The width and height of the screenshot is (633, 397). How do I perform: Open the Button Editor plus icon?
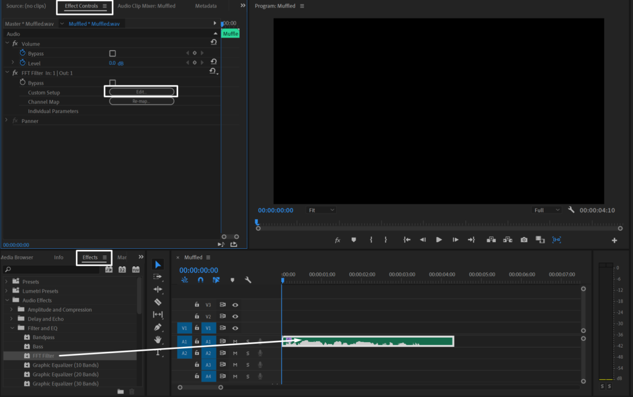click(x=614, y=241)
